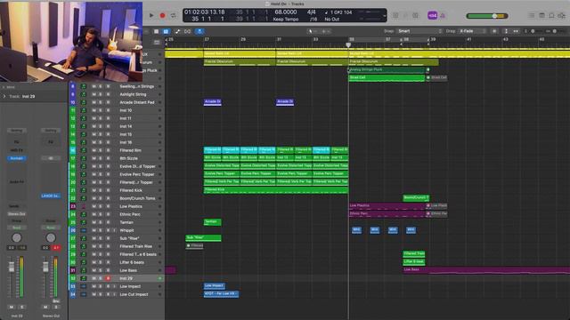Image resolution: width=570 pixels, height=320 pixels.
Task: Toggle the automation curve button
Action: point(177,32)
